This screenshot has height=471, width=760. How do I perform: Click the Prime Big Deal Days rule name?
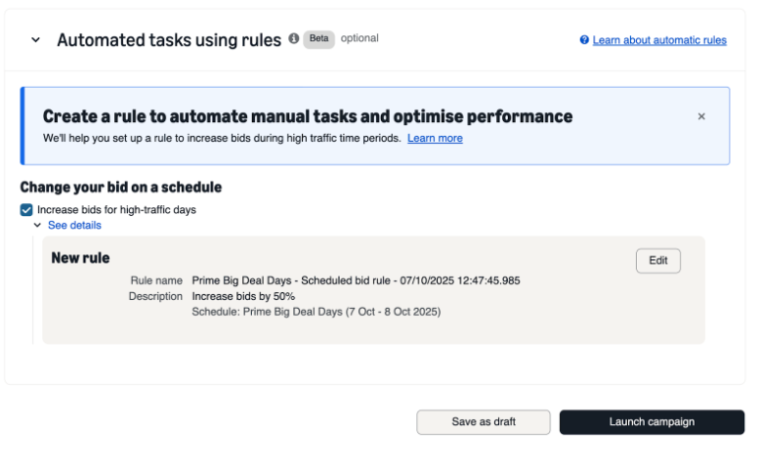356,280
